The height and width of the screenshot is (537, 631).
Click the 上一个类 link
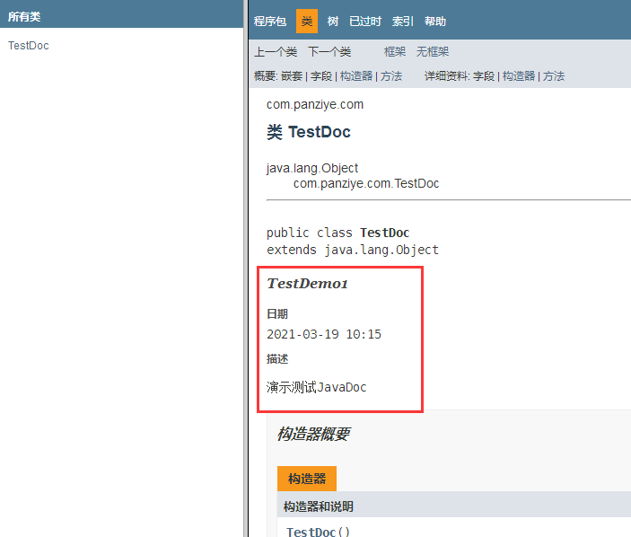(276, 51)
